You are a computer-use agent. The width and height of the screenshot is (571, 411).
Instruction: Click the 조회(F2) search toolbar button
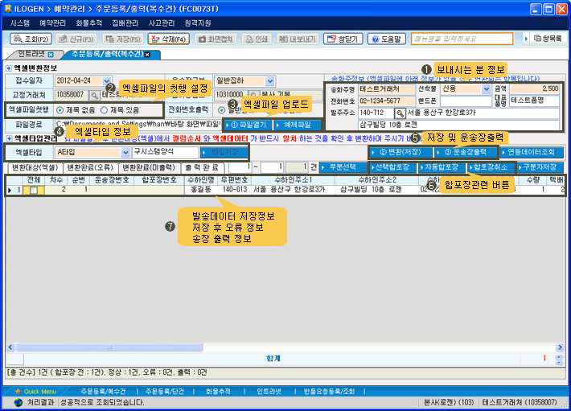(x=31, y=39)
